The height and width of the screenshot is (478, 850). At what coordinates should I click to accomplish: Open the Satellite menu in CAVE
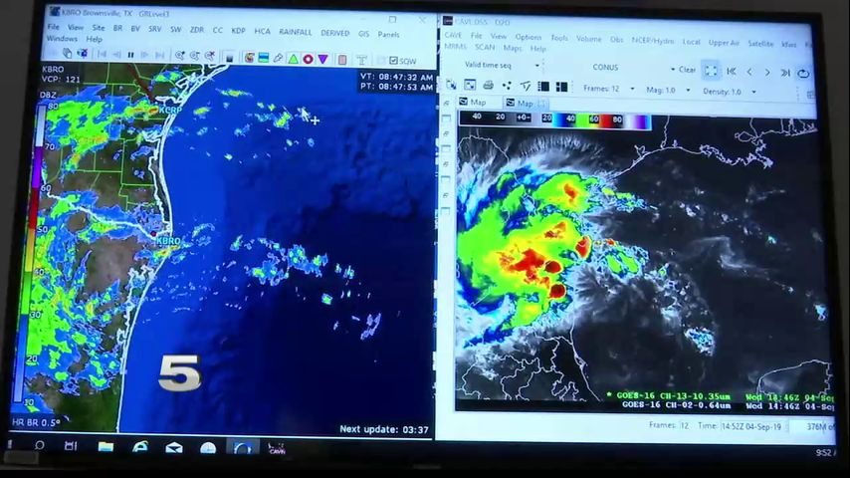click(759, 43)
